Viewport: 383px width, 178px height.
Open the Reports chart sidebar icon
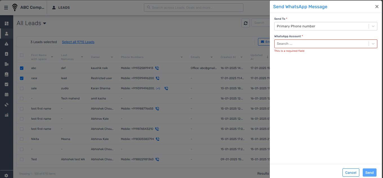[7, 115]
